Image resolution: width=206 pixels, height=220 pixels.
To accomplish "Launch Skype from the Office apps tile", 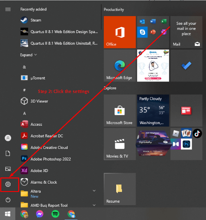I will tap(142, 32).
